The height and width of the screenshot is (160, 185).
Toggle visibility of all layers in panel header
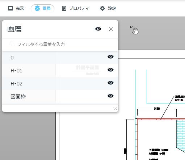(x=98, y=29)
